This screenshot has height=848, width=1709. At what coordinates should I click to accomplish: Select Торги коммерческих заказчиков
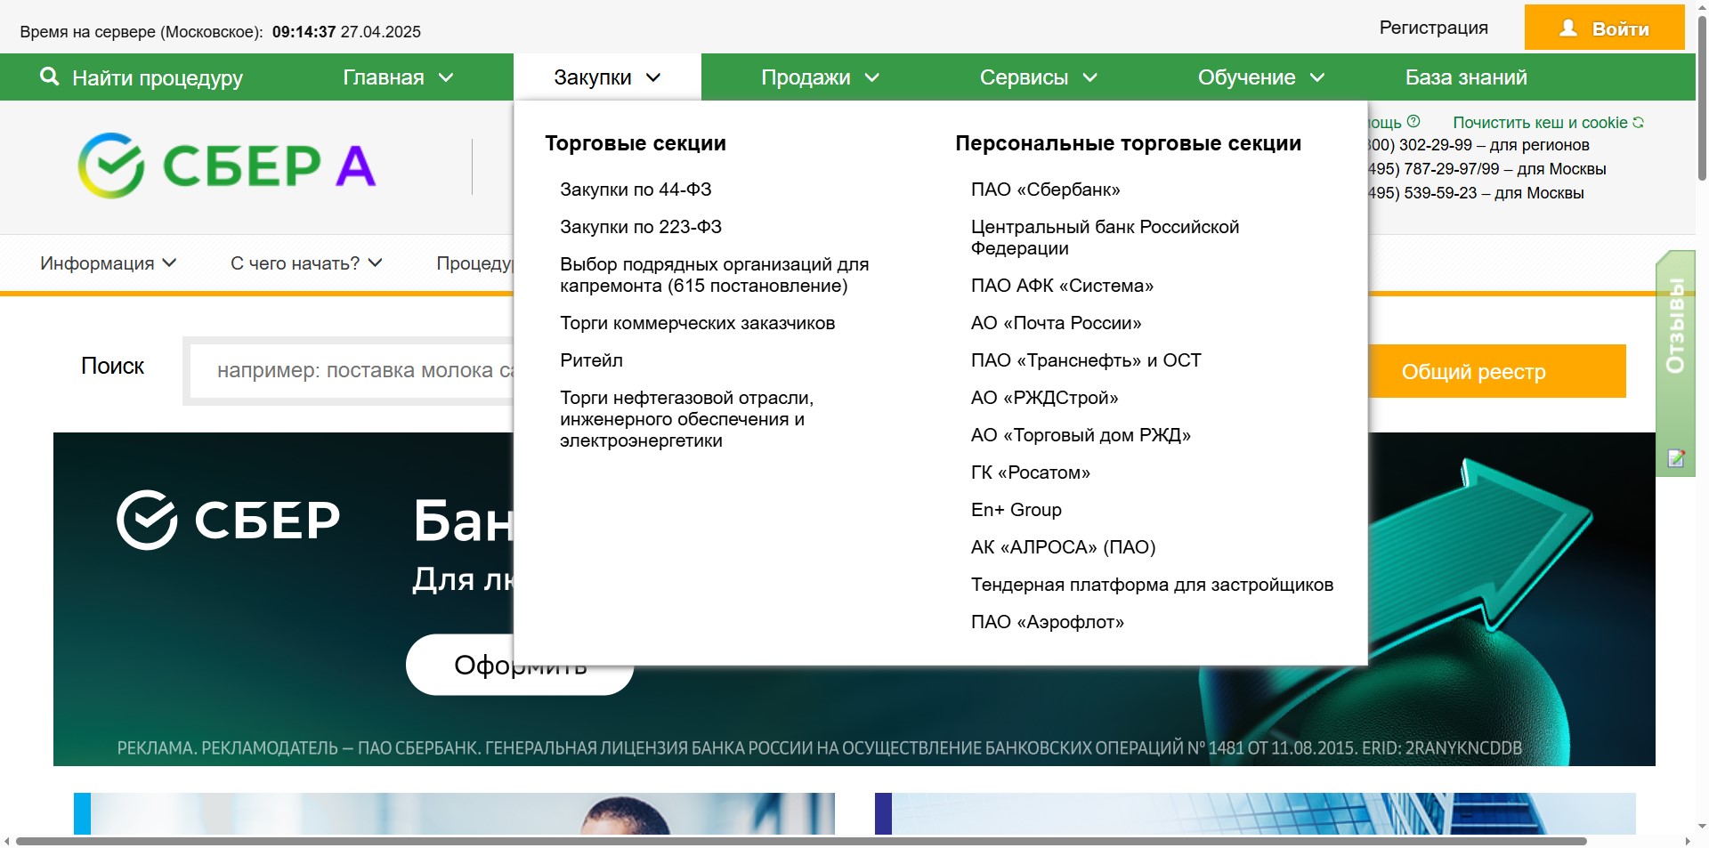pyautogui.click(x=697, y=323)
